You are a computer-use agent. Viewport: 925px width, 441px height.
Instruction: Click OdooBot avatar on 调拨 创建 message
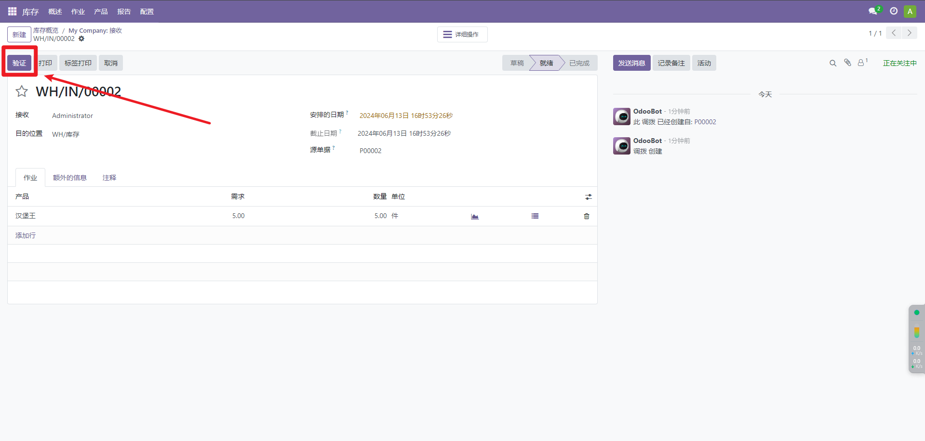[622, 146]
